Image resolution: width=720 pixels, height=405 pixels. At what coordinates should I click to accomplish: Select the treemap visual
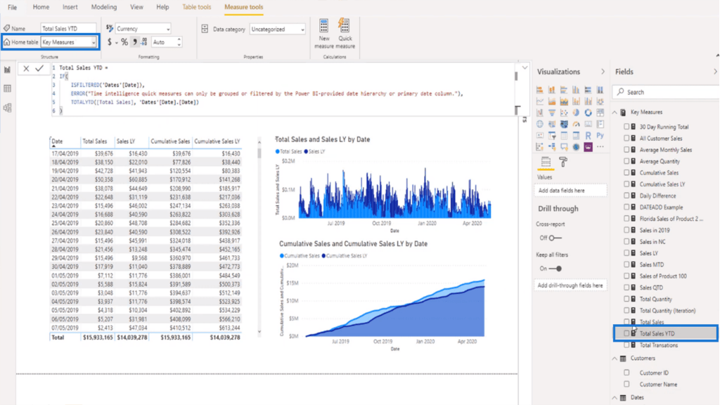point(600,112)
